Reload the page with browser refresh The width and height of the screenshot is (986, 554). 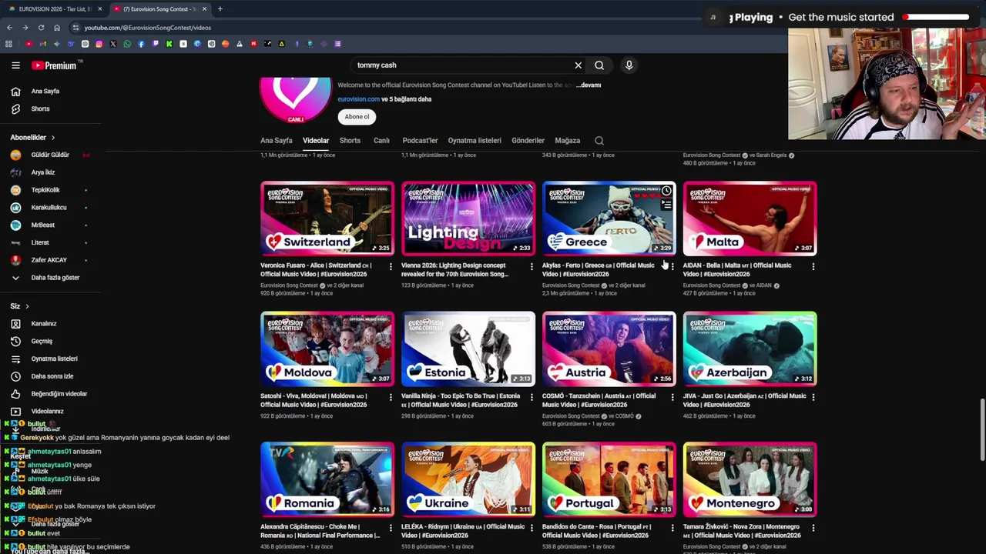pos(41,28)
